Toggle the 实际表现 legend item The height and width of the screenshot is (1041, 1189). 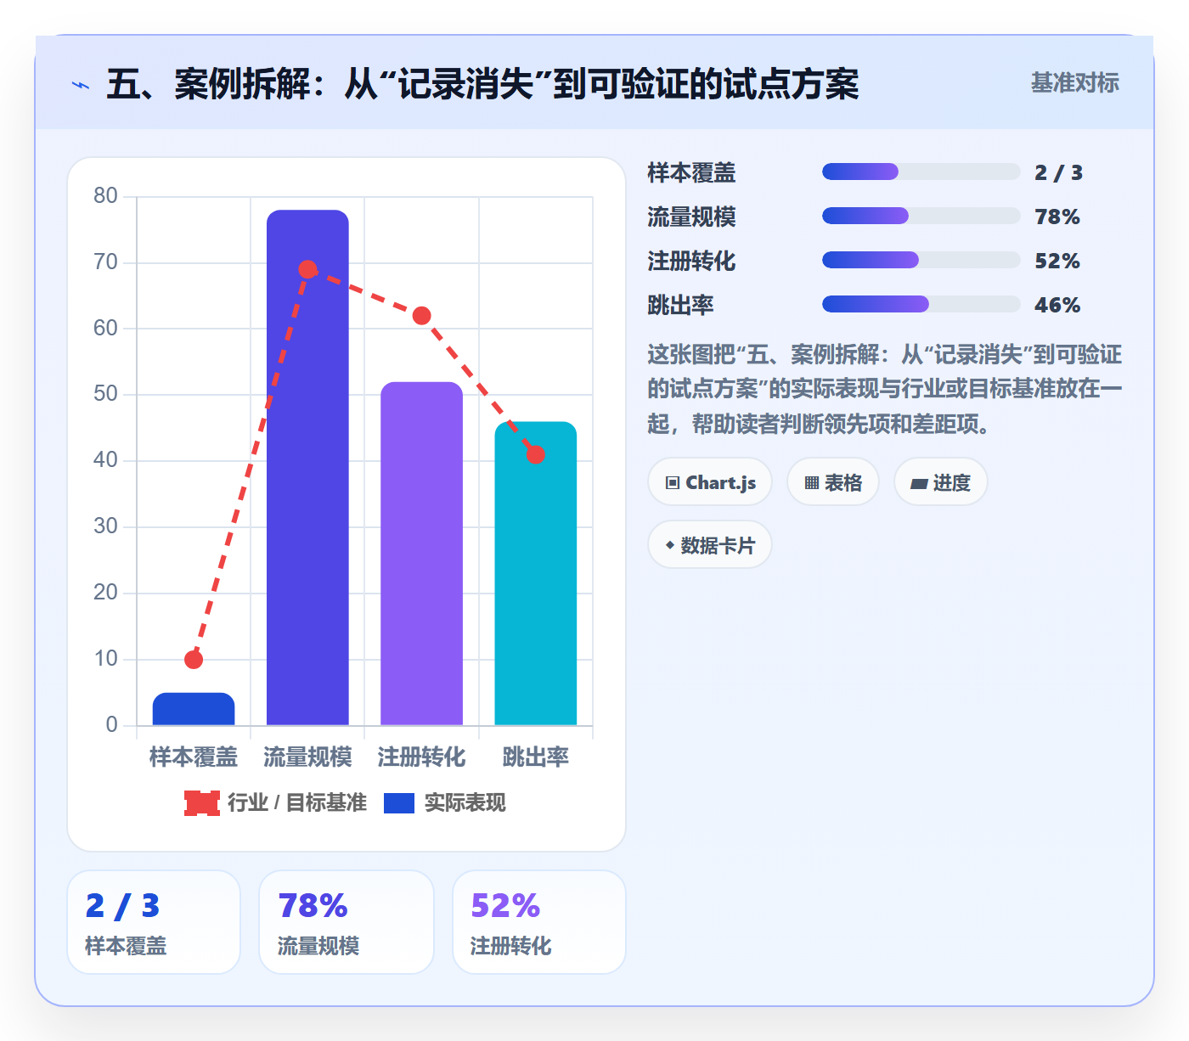click(444, 802)
